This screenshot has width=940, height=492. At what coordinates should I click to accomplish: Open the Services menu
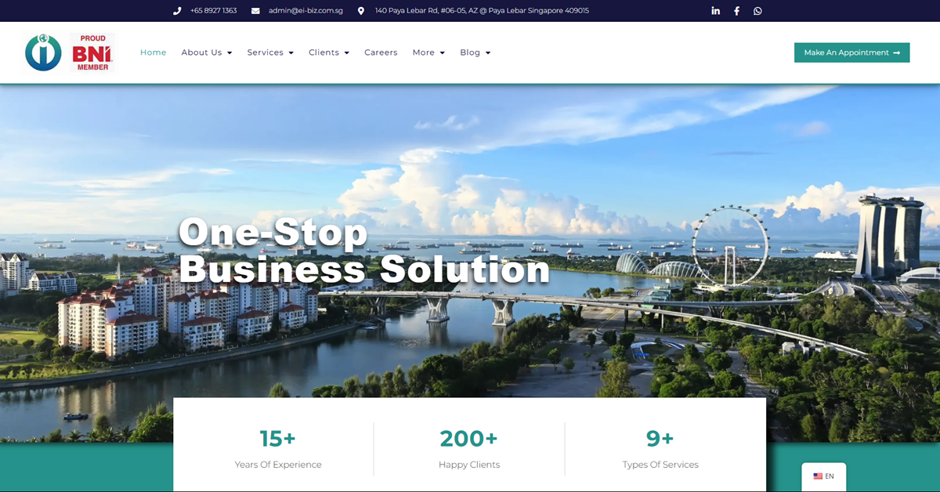(270, 52)
